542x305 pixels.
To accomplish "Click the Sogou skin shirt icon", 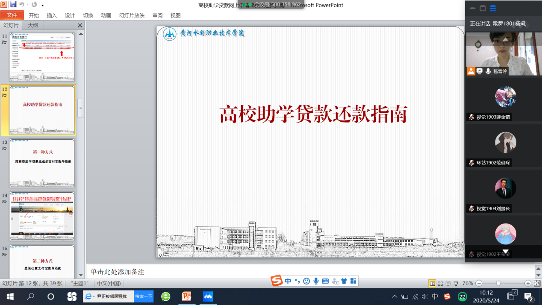I will click(344, 281).
